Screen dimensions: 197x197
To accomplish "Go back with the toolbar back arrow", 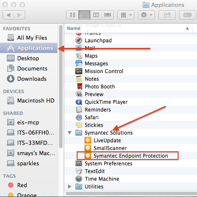I will 9,15.
